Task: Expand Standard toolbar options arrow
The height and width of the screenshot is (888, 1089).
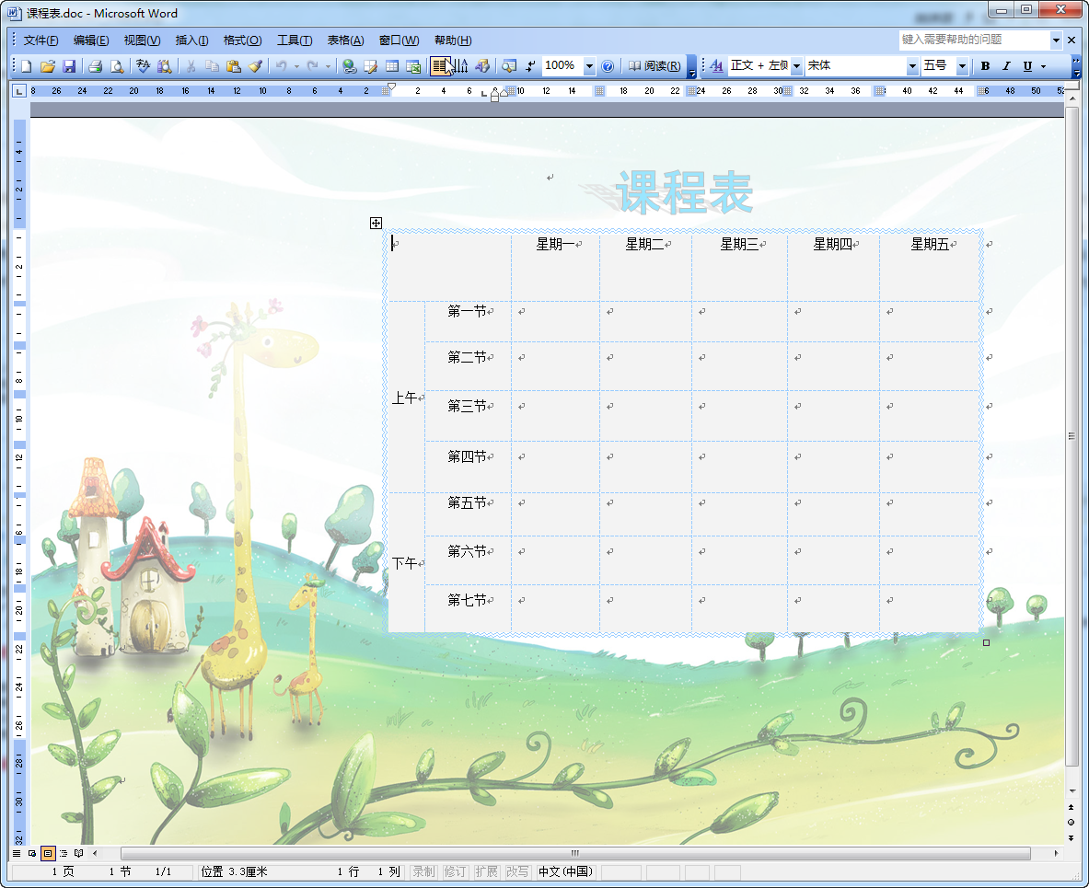Action: (691, 66)
